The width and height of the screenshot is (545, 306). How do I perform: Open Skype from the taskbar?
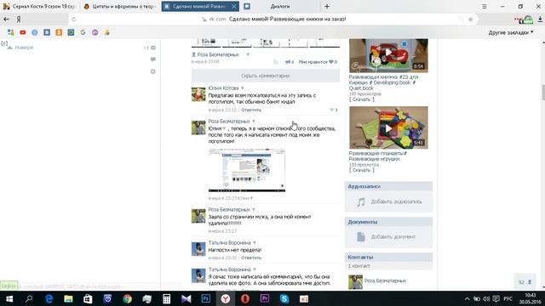pyautogui.click(x=284, y=298)
